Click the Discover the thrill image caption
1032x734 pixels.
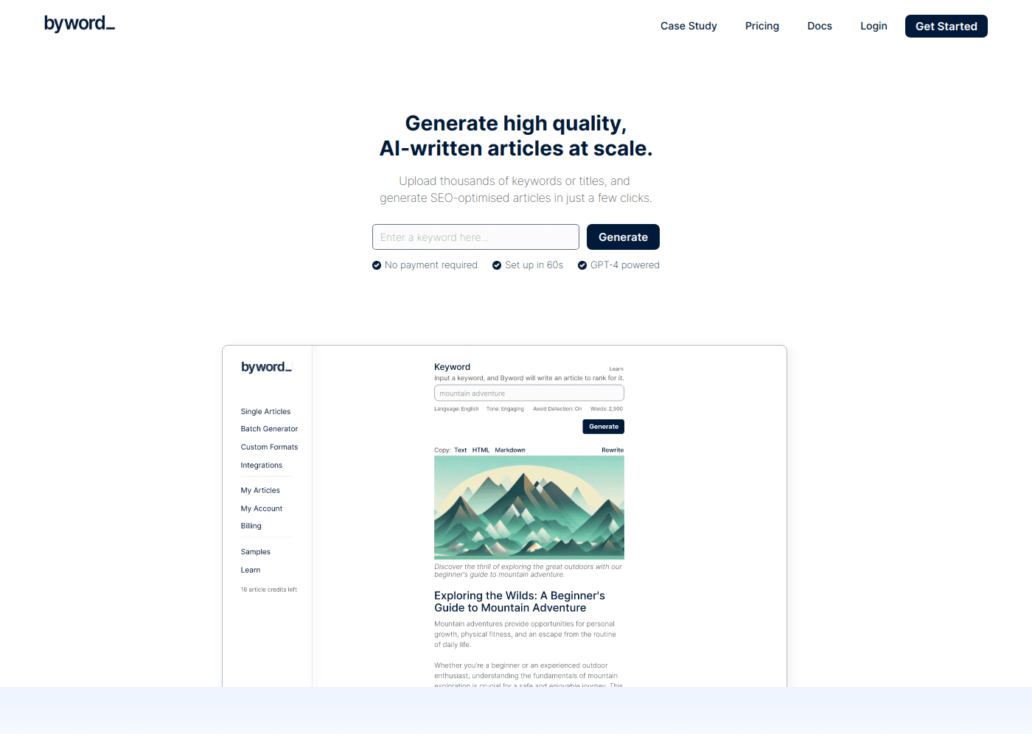(528, 570)
